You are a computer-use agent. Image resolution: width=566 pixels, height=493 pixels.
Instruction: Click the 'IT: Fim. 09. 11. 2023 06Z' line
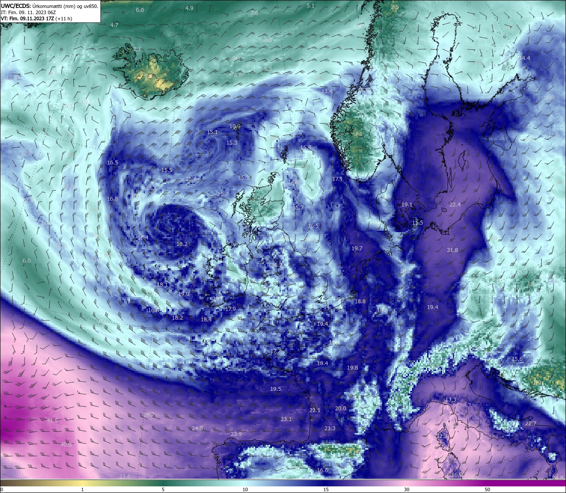pyautogui.click(x=28, y=12)
